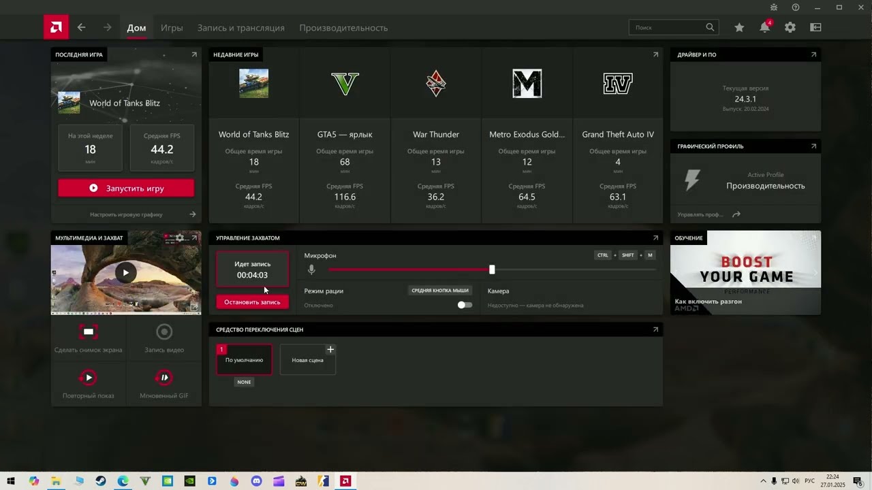The image size is (872, 490).
Task: Open settings gear in the top bar
Action: pyautogui.click(x=790, y=28)
